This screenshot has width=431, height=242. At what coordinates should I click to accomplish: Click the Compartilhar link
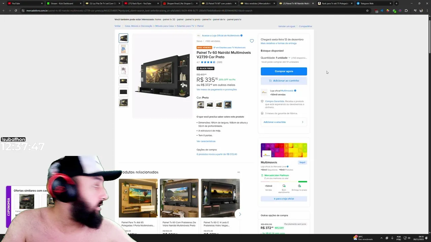305,26
